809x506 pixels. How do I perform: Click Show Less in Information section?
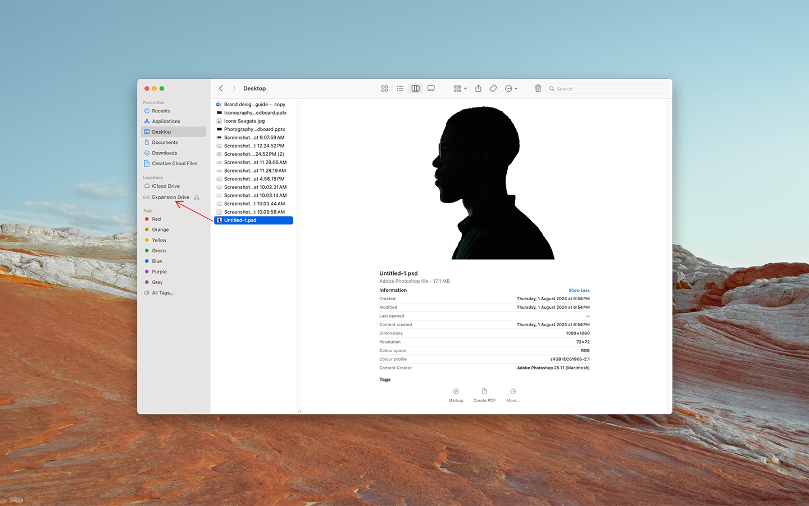[x=579, y=291]
